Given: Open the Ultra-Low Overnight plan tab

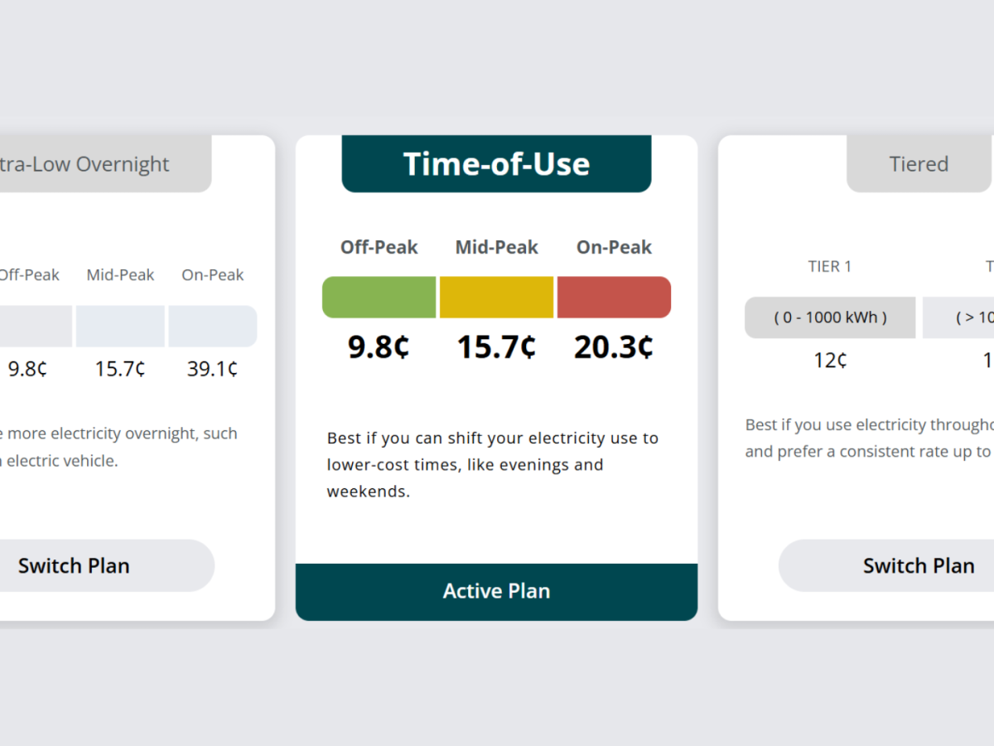Looking at the screenshot, I should click(85, 163).
